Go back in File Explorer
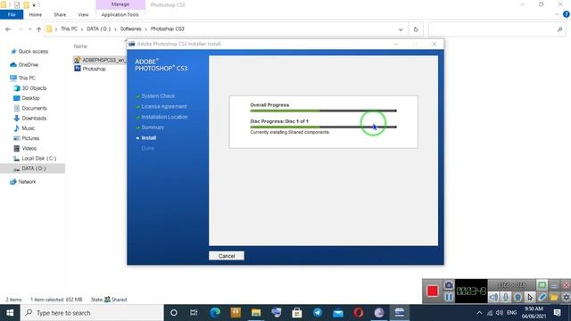This screenshot has height=321, width=571. [8, 29]
